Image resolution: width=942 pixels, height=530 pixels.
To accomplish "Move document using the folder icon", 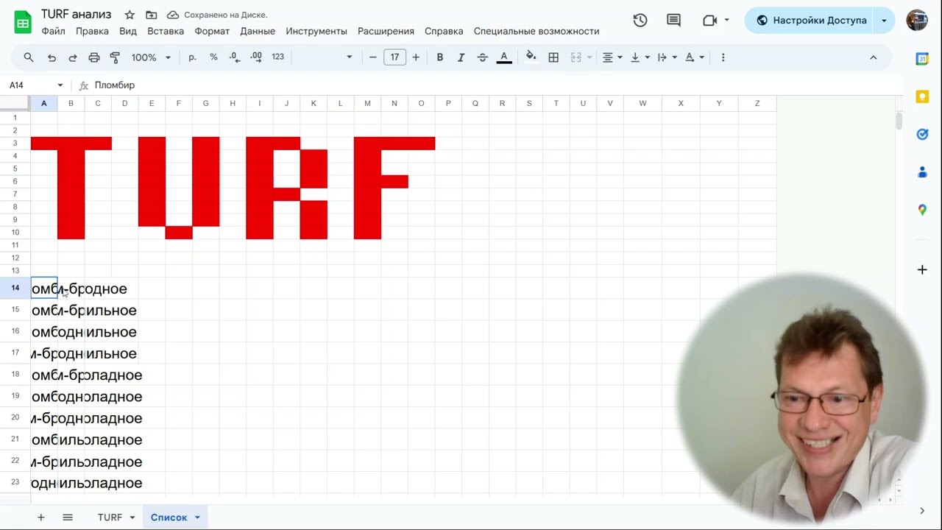I will pyautogui.click(x=152, y=15).
